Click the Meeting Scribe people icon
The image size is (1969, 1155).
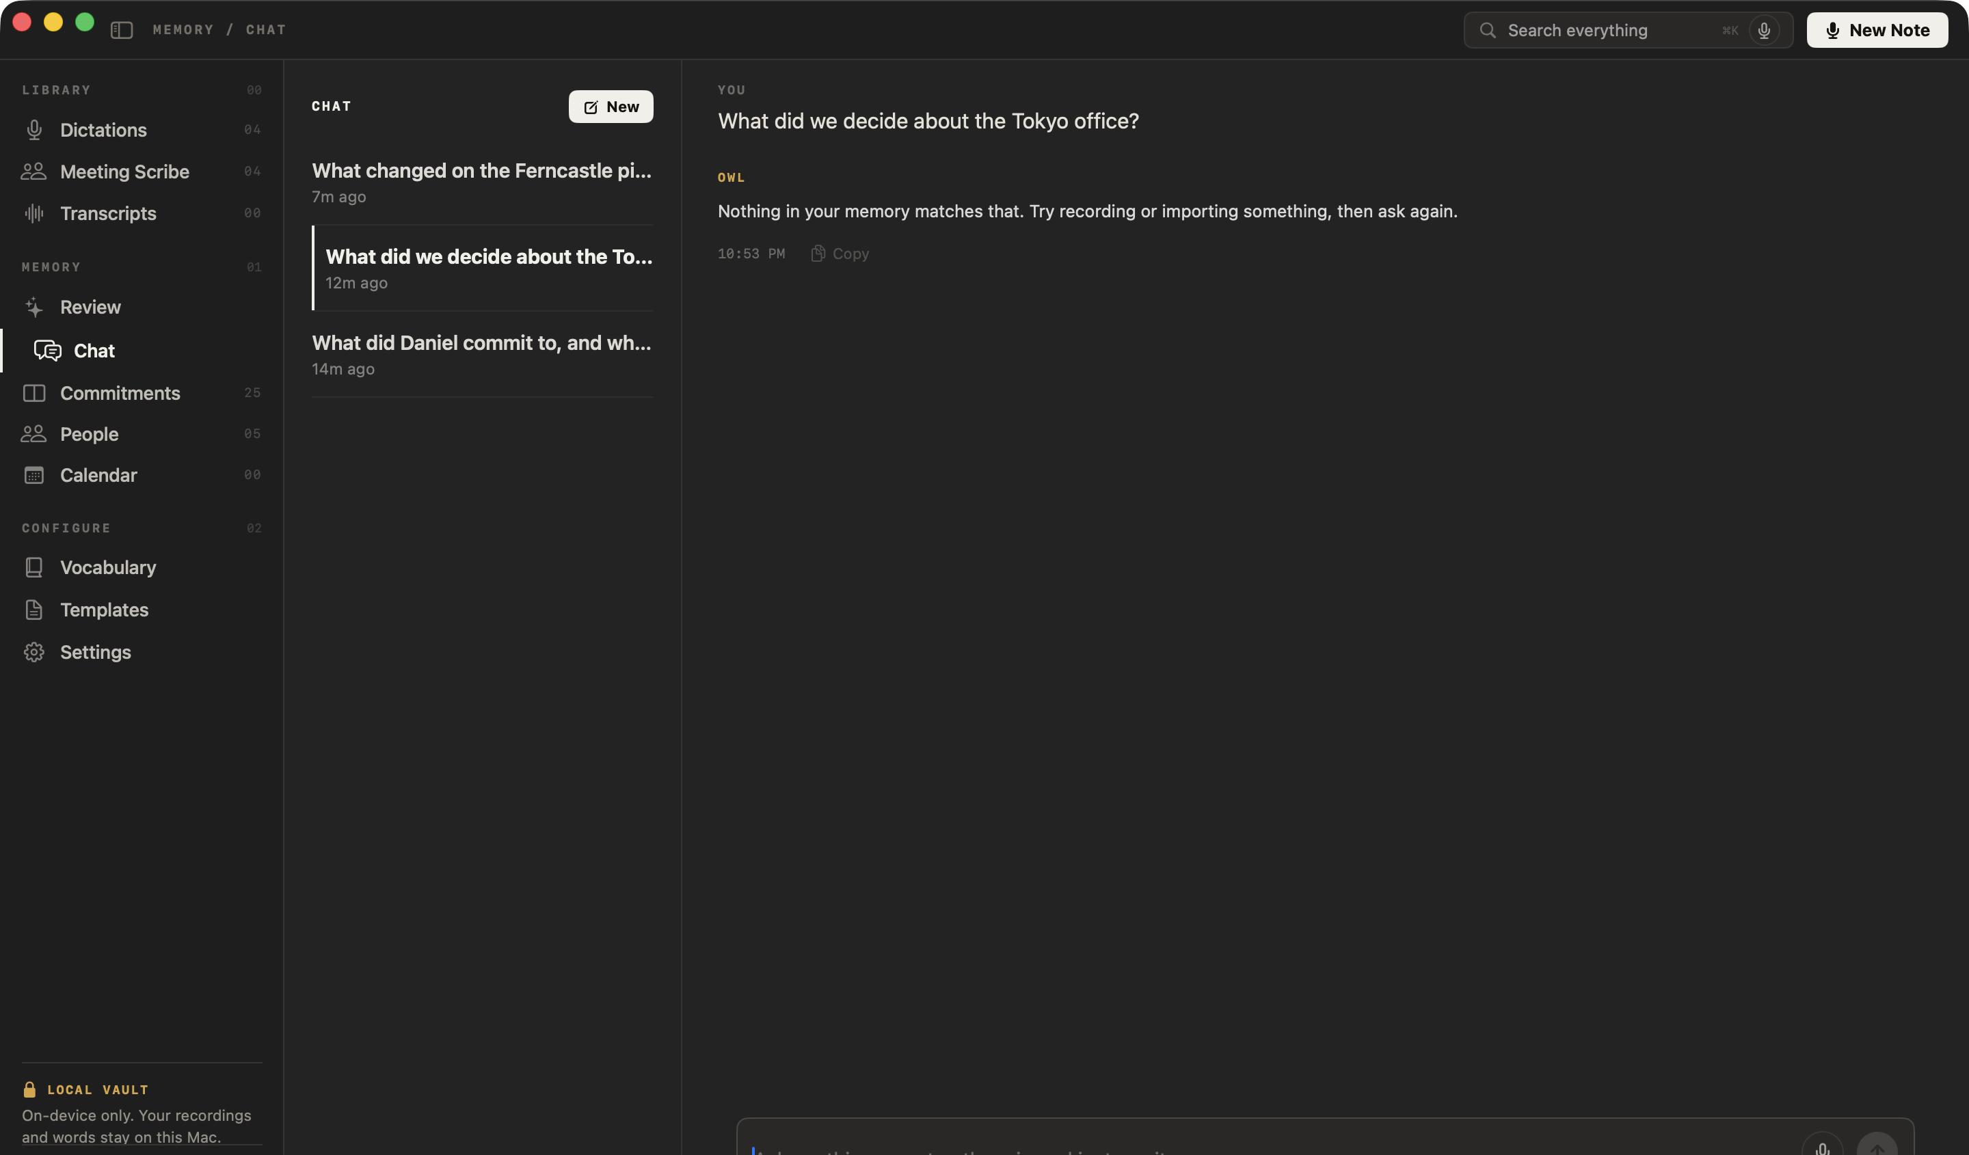pos(34,172)
